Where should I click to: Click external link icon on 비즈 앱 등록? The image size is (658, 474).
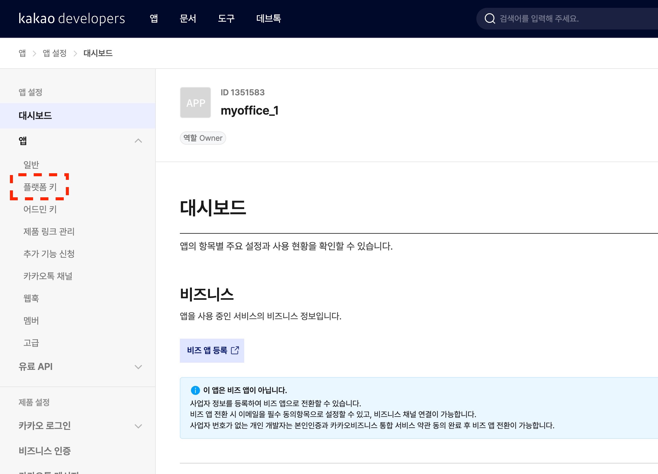click(x=235, y=350)
